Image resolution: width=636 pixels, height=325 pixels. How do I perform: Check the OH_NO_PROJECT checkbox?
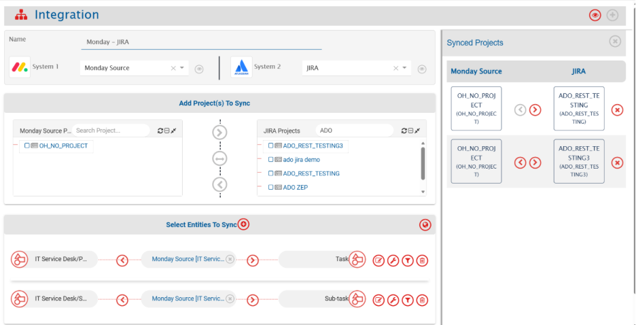tap(26, 146)
